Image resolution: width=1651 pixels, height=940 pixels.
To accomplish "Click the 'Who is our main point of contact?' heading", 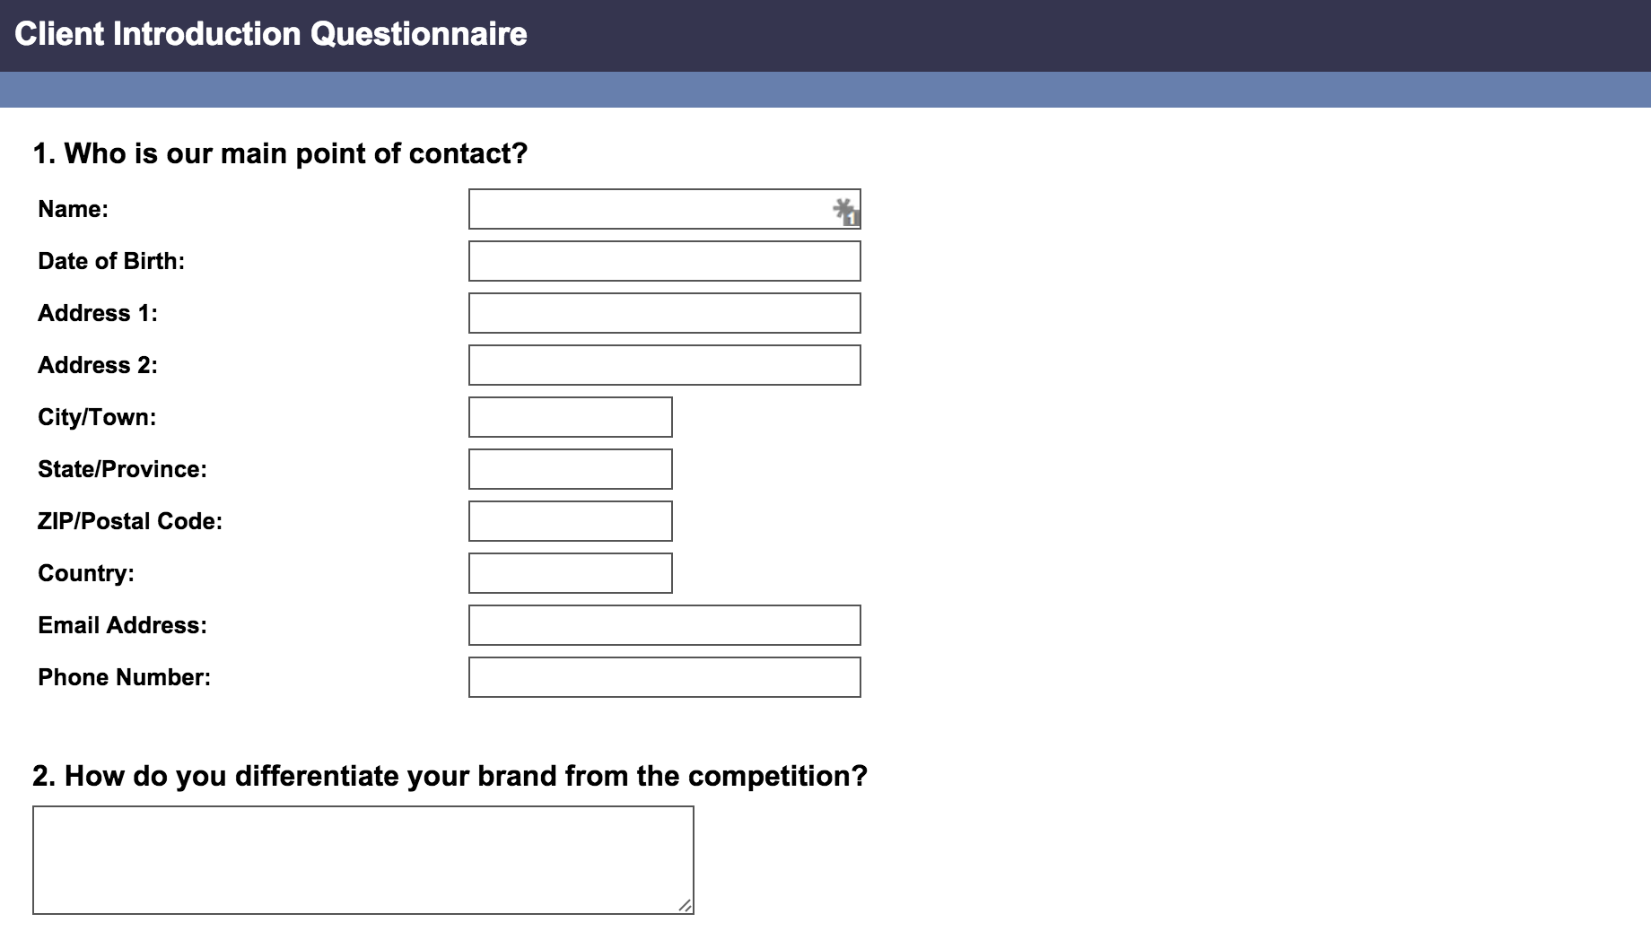I will point(280,153).
